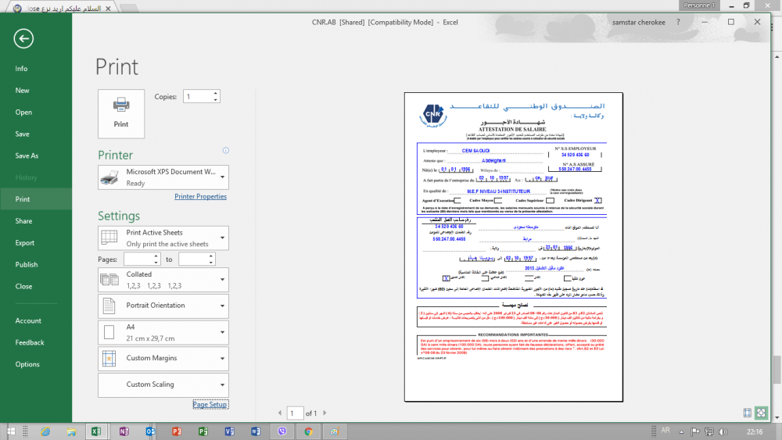Image resolution: width=782 pixels, height=440 pixels.
Task: Click the current page number field
Action: pos(296,413)
